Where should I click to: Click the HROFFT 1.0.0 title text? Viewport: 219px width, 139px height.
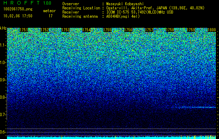(27, 3)
